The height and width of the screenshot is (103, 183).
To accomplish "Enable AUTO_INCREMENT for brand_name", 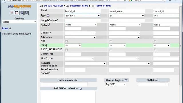I will (x=111, y=50).
